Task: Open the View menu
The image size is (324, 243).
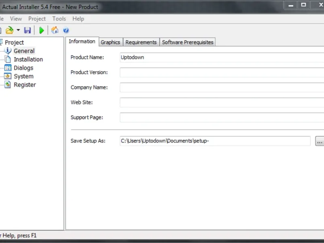Action: tap(16, 19)
